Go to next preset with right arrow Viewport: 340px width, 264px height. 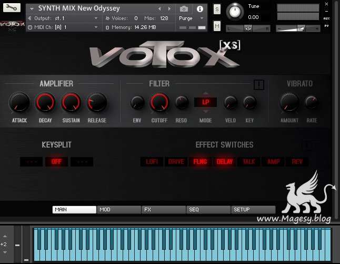[169, 9]
